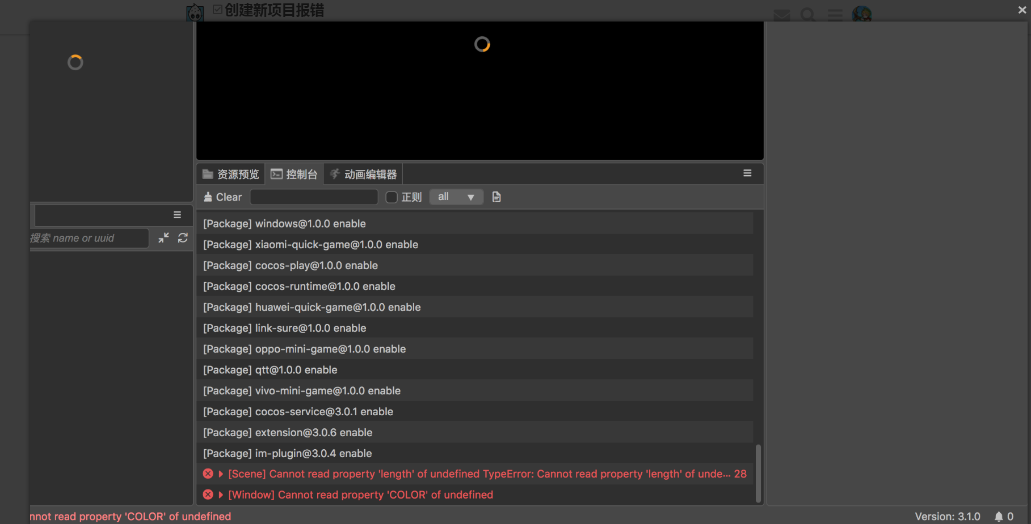This screenshot has width=1031, height=524.
Task: Switch to the 动画编辑器 tab
Action: pos(363,174)
